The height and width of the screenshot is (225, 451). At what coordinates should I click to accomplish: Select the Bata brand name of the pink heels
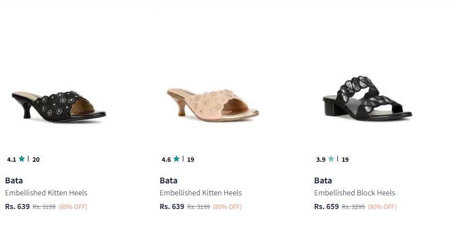[x=168, y=181]
